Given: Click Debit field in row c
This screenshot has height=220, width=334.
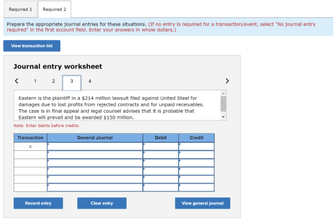Looking at the screenshot, I should click(161, 147).
